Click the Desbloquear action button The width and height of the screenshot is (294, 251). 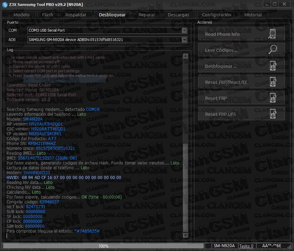(x=241, y=66)
